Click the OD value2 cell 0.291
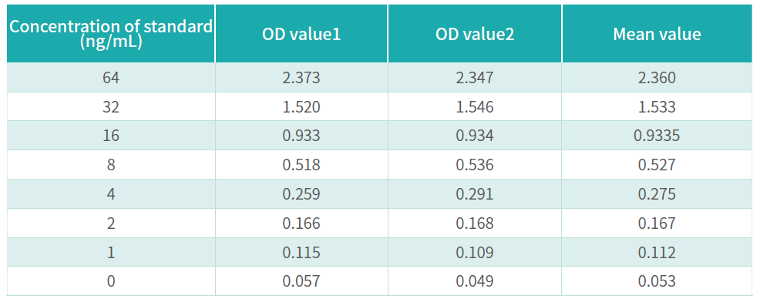Image resolution: width=760 pixels, height=299 pixels. [x=475, y=194]
